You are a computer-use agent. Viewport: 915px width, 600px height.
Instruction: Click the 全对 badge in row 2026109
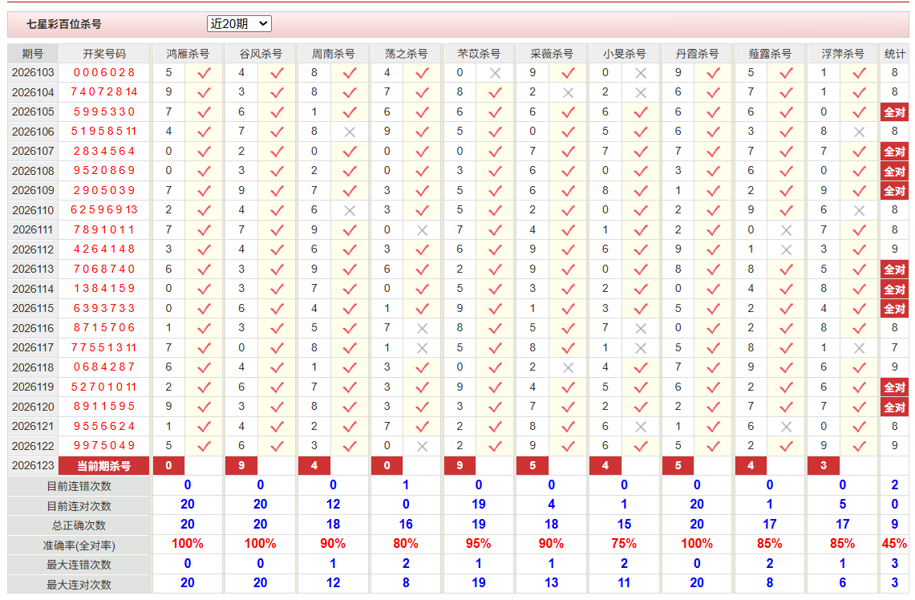point(895,191)
